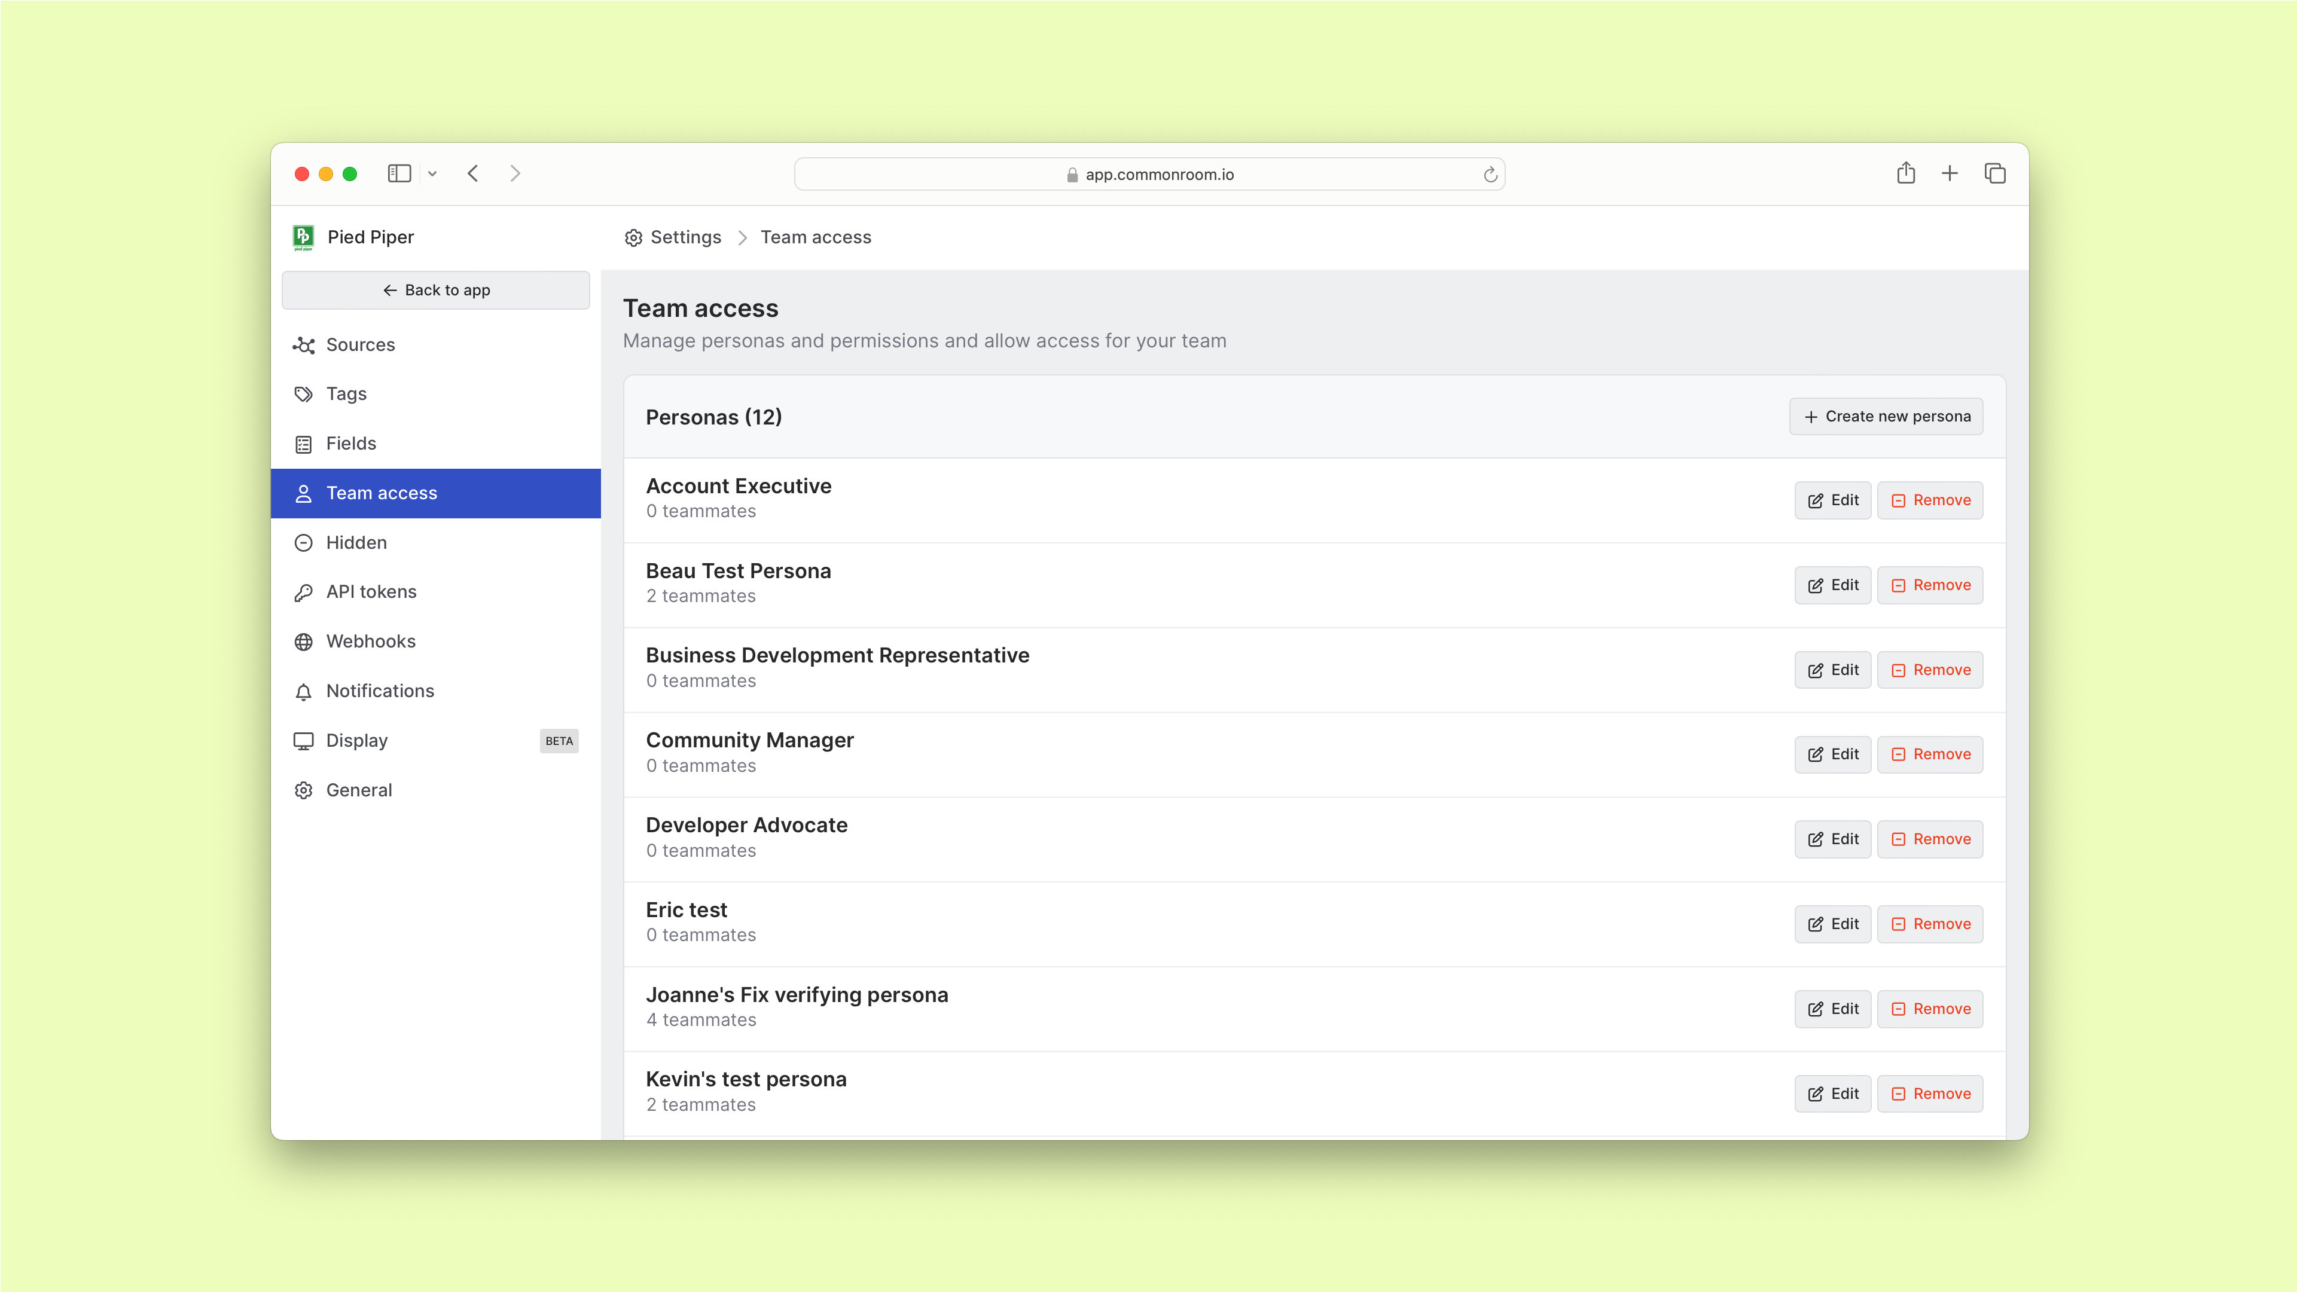The image size is (2297, 1292).
Task: Click Create new persona button
Action: tap(1886, 416)
